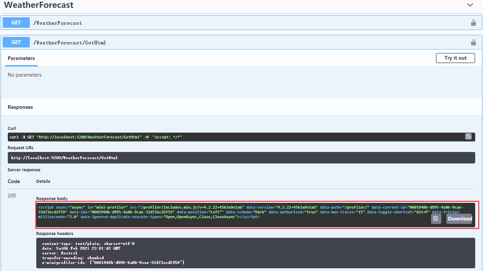Click the 'content-type: text/plain' header line
Screen dimensions: 483x271
[89, 244]
